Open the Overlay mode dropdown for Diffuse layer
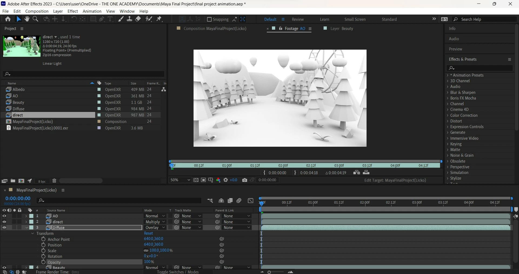 [x=155, y=228]
